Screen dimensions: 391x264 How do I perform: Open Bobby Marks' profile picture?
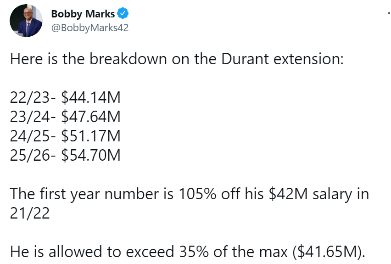tap(26, 21)
